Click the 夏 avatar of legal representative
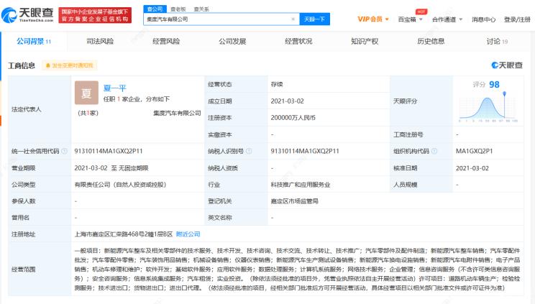Viewport: 535px width, 304px height. tap(86, 94)
